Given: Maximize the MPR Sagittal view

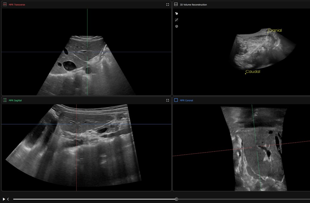Looking at the screenshot, I should pos(168,100).
